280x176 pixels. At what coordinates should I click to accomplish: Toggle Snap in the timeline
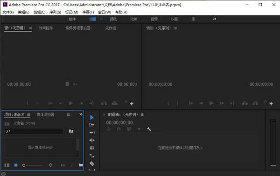click(x=119, y=129)
